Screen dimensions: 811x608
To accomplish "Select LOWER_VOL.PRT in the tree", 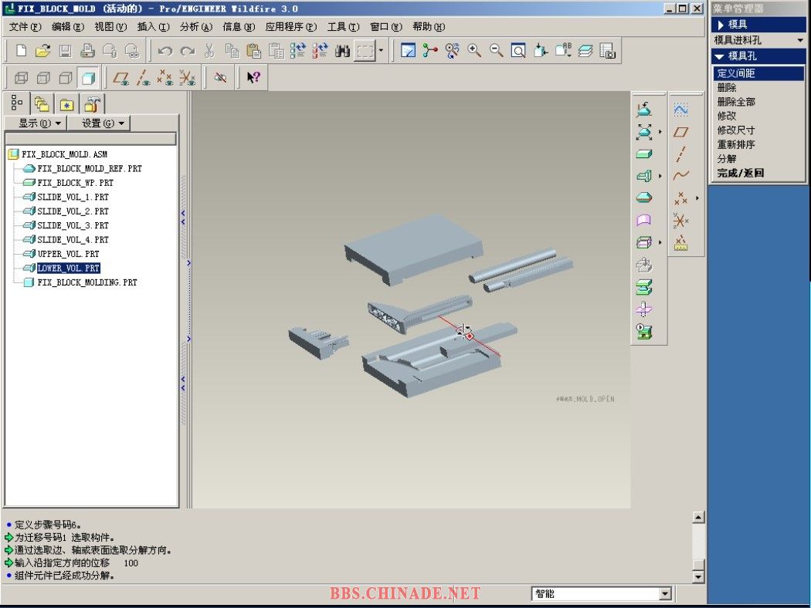I will (68, 268).
